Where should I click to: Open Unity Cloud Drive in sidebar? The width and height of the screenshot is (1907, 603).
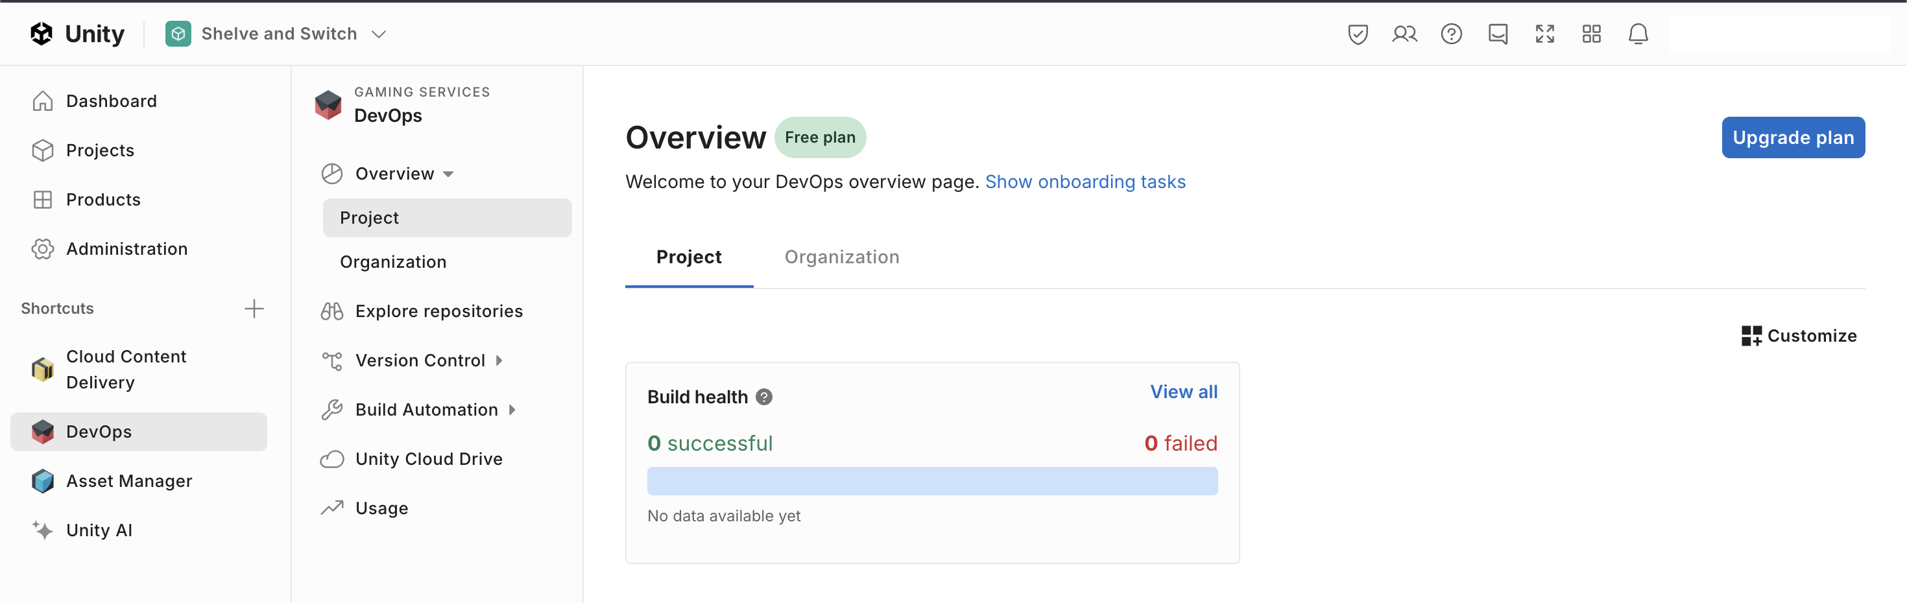(x=429, y=458)
